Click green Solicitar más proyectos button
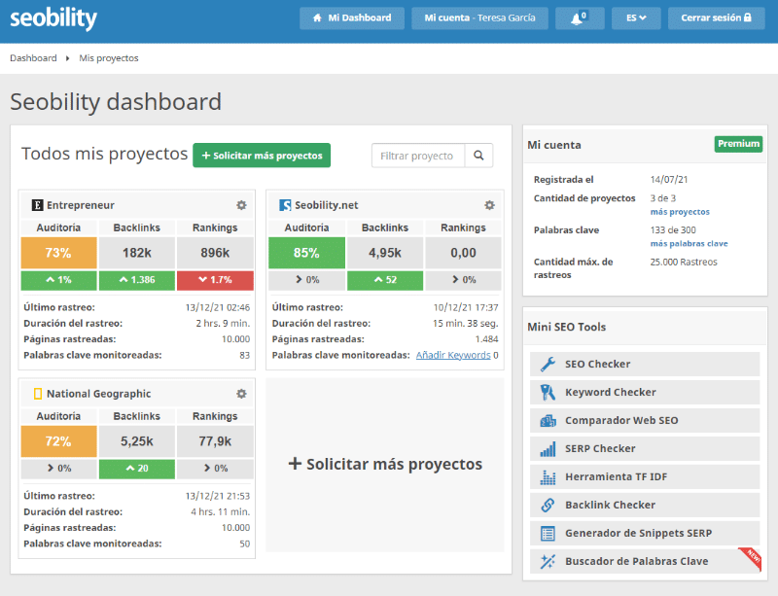 [x=262, y=156]
